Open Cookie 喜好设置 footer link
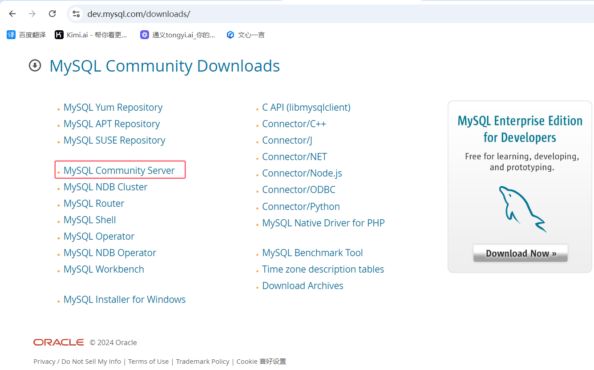The width and height of the screenshot is (594, 370). [x=261, y=361]
